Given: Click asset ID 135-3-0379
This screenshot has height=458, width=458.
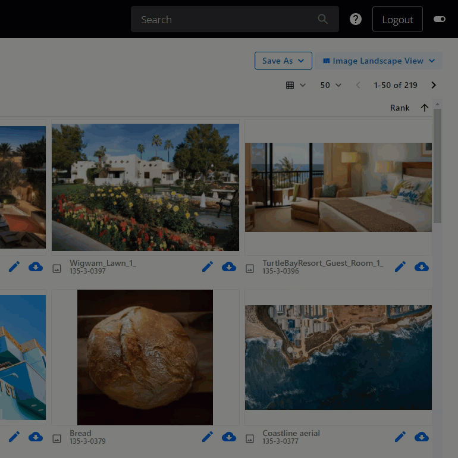Looking at the screenshot, I should pos(87,441).
